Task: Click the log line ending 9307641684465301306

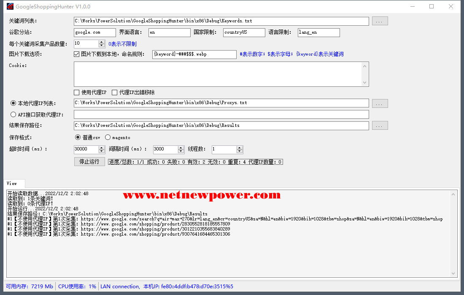Action: [119, 234]
